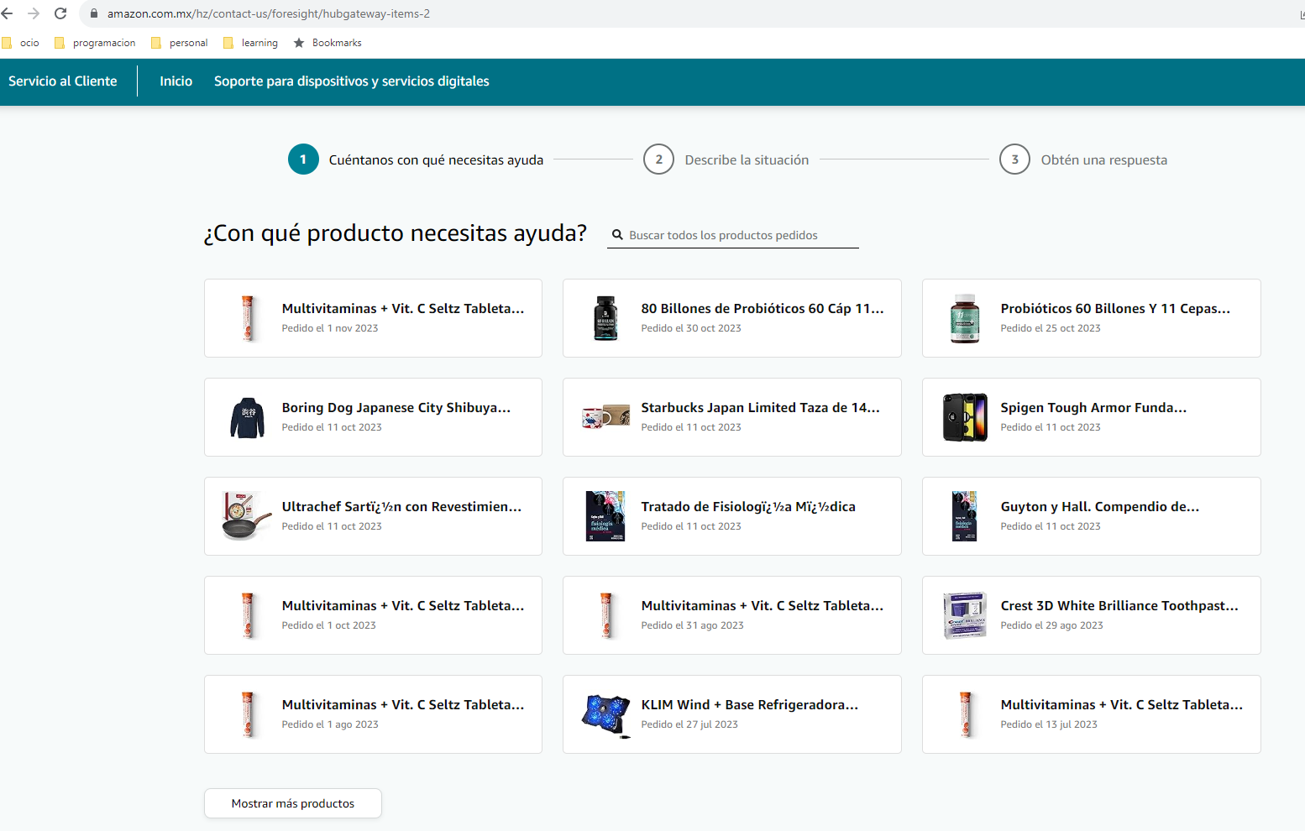The width and height of the screenshot is (1305, 831).
Task: Open the Inicio tab
Action: [176, 81]
